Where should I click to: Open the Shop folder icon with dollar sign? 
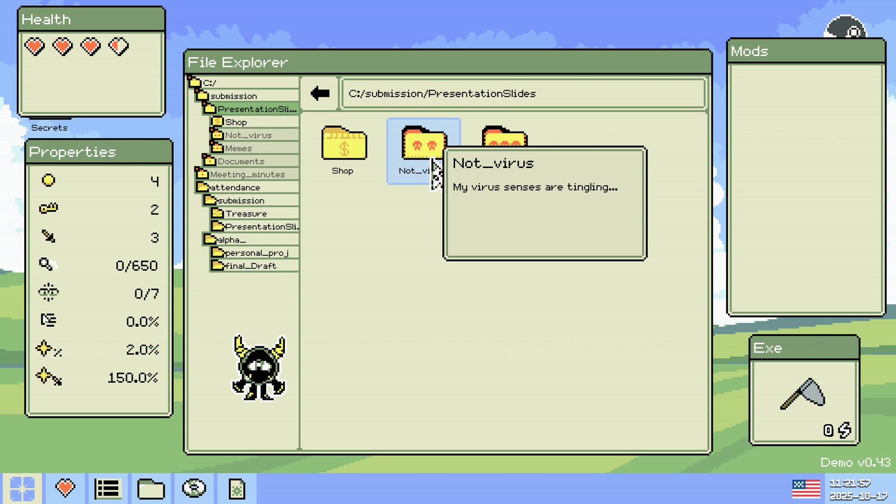pyautogui.click(x=344, y=143)
